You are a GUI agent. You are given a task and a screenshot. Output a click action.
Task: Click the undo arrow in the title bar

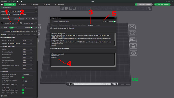18,1
